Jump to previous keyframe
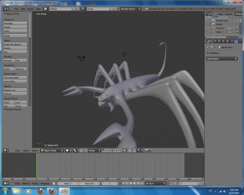Screen dimensions: 244x195 (x=127, y=184)
